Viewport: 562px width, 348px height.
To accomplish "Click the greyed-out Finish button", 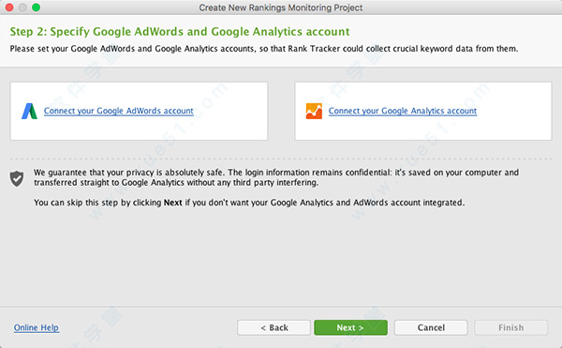I will pos(511,327).
